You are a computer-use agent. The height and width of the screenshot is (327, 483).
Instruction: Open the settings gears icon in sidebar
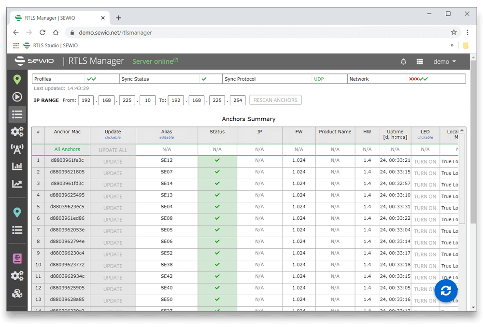pos(17,131)
